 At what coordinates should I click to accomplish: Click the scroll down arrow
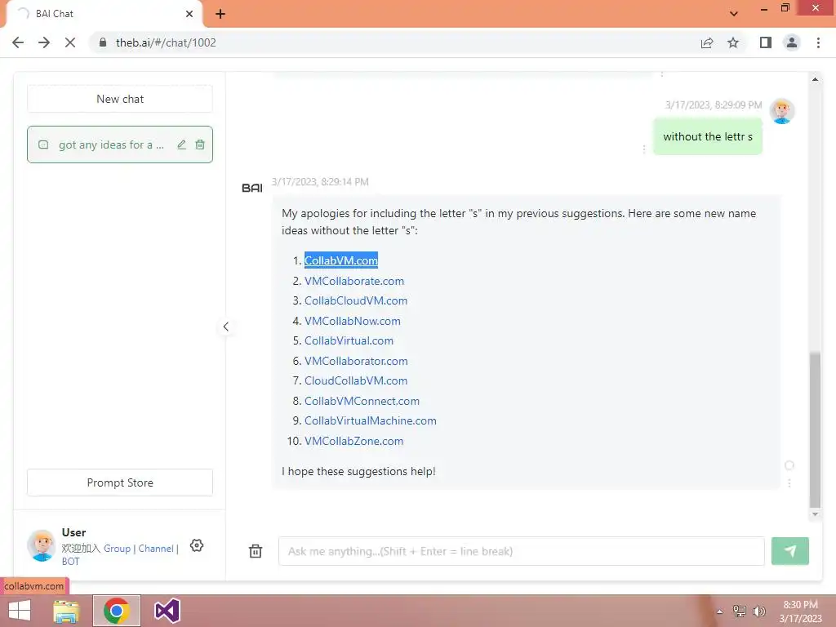pos(815,514)
